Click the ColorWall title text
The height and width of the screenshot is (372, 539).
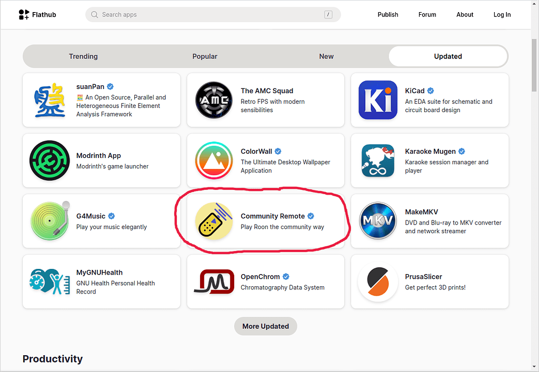(256, 151)
